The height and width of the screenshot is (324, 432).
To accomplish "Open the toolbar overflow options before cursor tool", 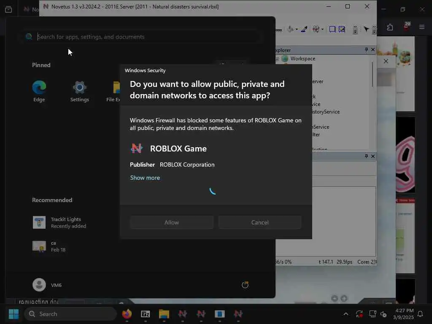I will (355, 30).
